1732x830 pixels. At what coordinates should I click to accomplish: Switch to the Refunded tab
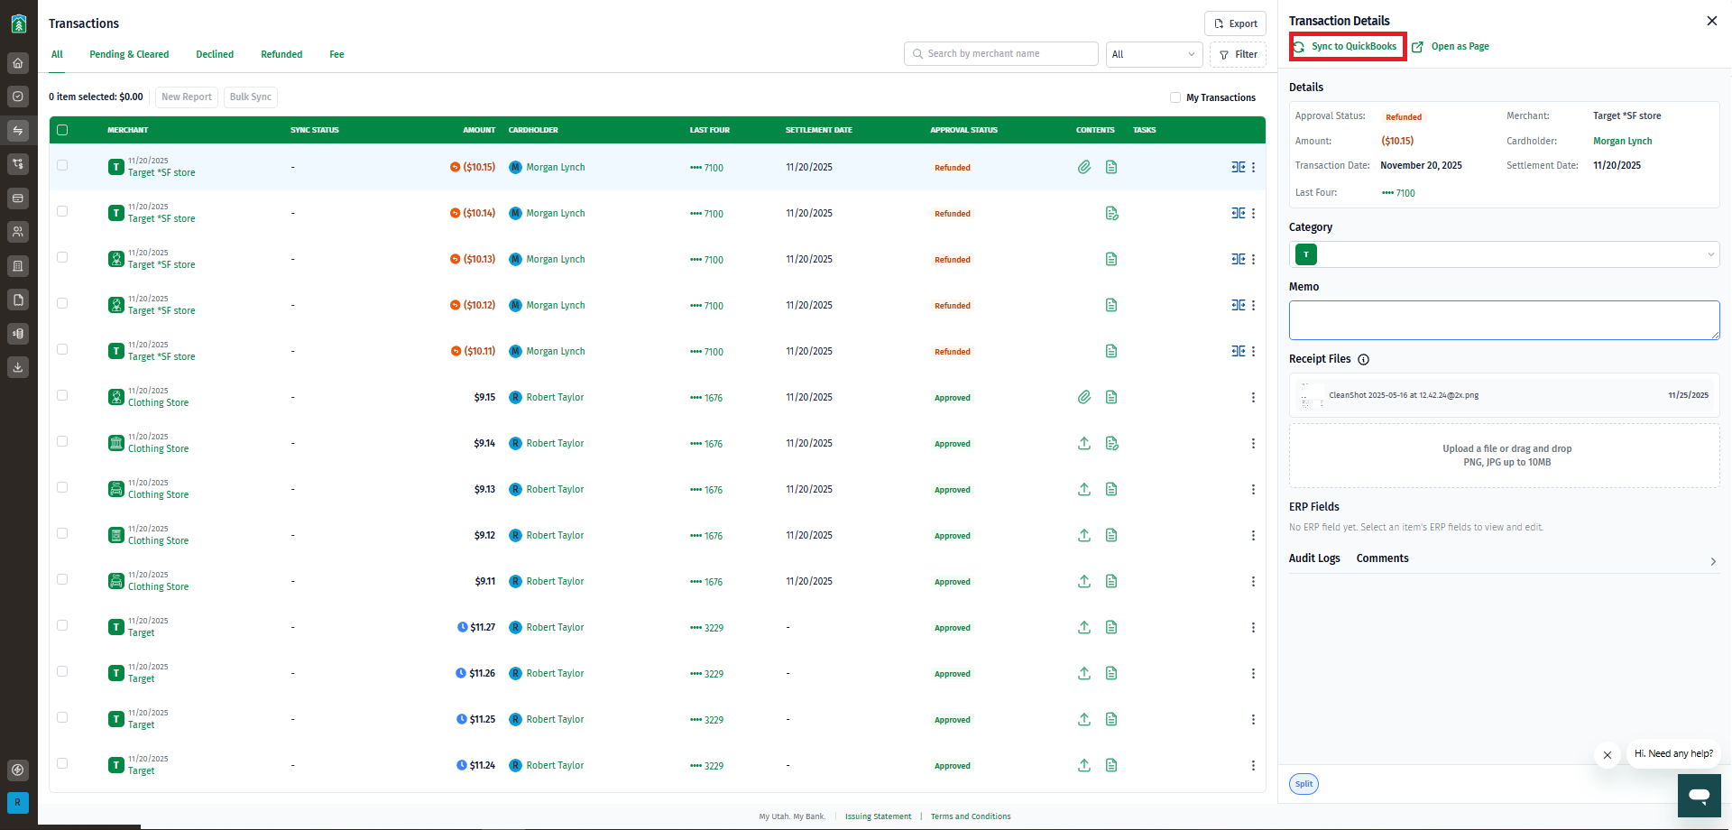281,54
